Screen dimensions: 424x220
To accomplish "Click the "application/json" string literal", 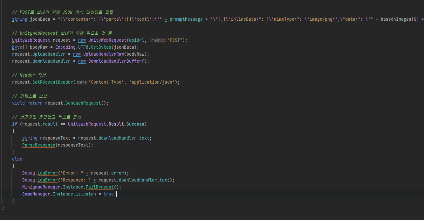I will (152, 82).
